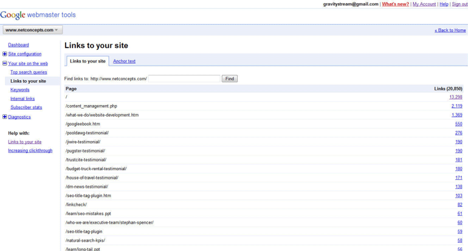Viewport: 468px width, 251px height.
Task: Open the 58 links for natural-search-kpis
Action: point(460,241)
